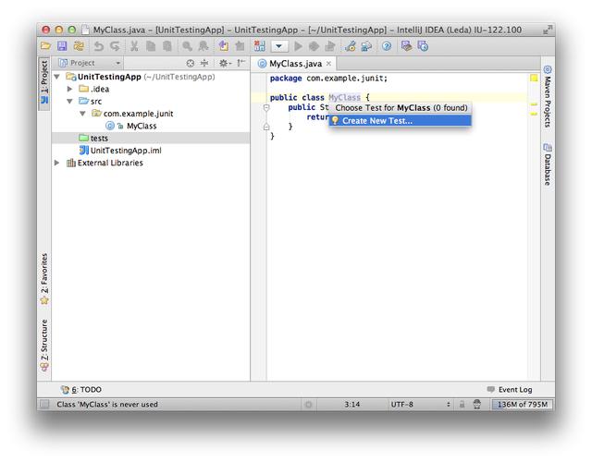
Task: Open the Event Log
Action: (510, 390)
